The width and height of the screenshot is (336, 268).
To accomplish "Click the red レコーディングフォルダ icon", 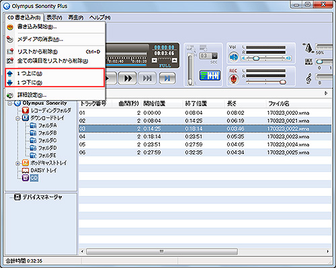I will coord(26,110).
